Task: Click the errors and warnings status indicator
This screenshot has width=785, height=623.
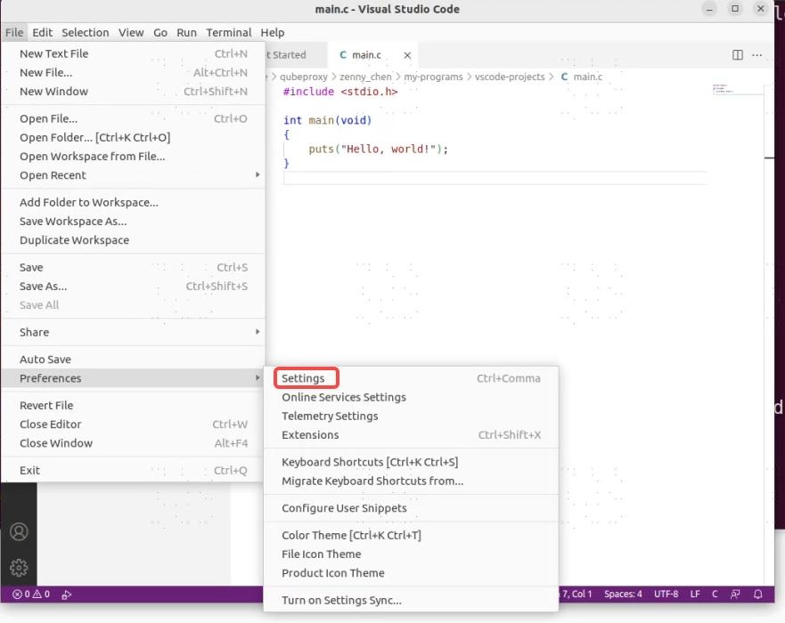Action: tap(31, 594)
